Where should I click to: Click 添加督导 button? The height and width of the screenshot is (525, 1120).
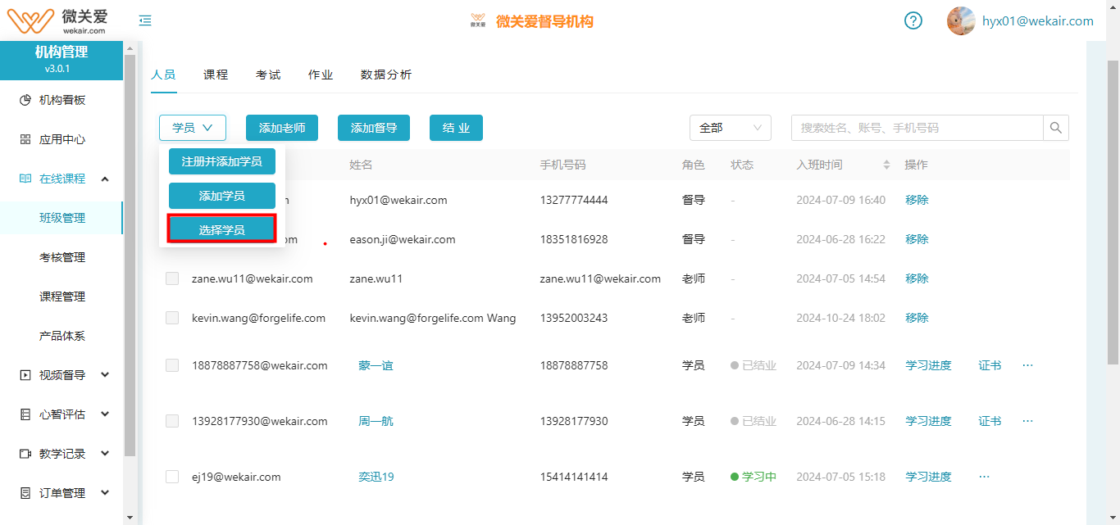click(x=374, y=128)
